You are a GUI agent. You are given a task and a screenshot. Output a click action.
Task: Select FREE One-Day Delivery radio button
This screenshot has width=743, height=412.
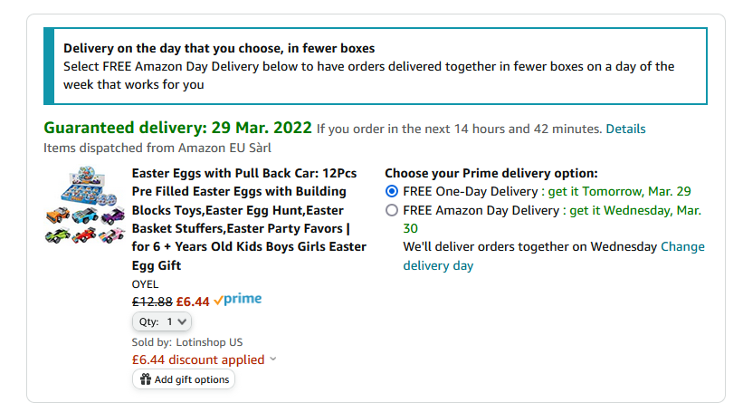tap(392, 192)
